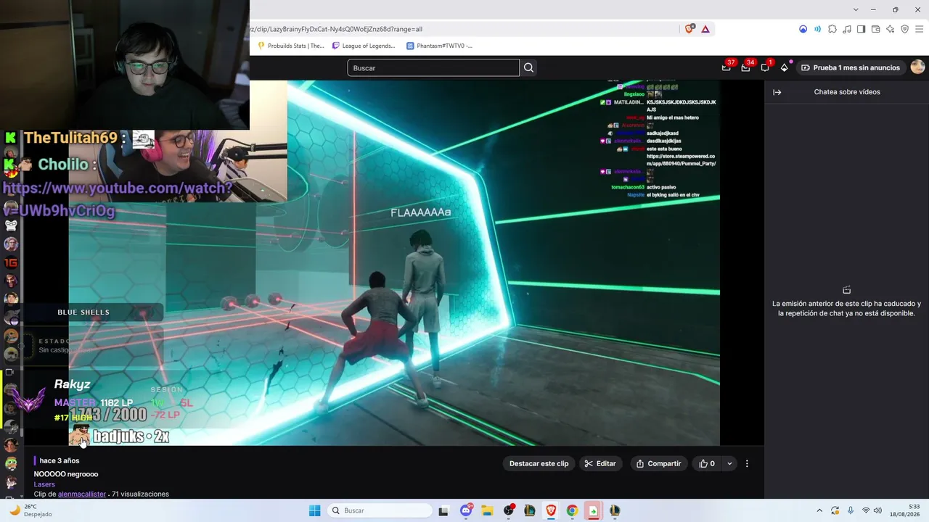The image size is (929, 522).
Task: Click the Twitch bits diamond icon
Action: click(x=784, y=67)
